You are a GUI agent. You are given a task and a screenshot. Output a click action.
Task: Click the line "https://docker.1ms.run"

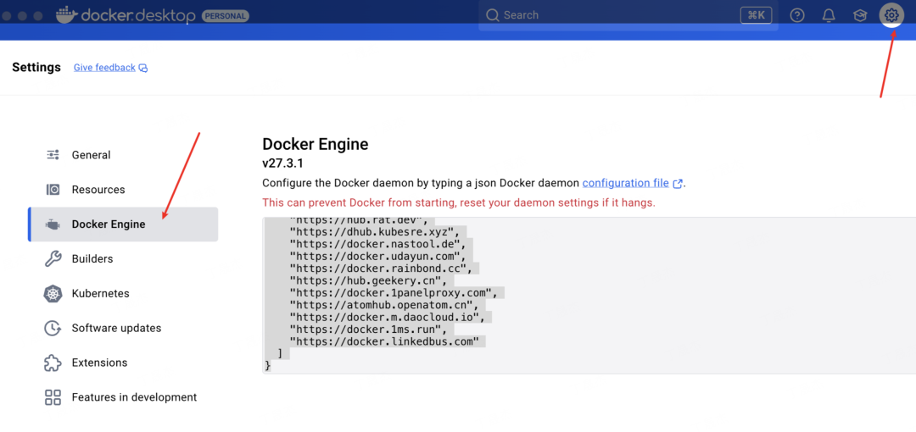tap(369, 330)
